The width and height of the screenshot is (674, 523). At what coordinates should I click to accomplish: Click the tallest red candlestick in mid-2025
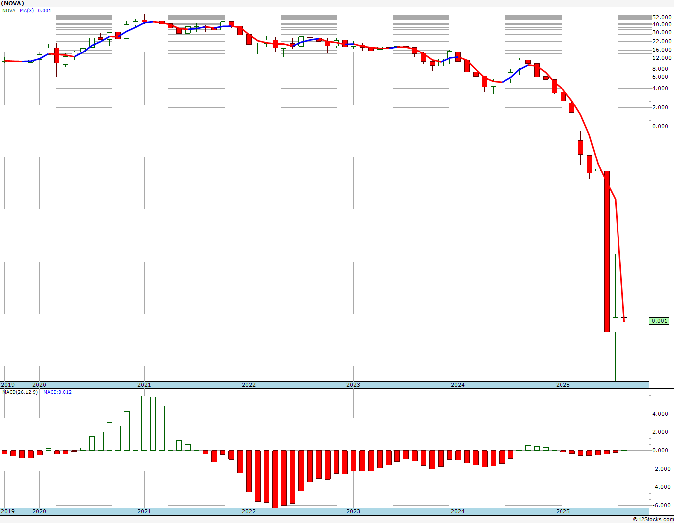607,252
